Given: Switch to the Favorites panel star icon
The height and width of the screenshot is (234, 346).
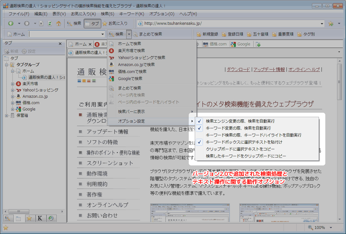Looking at the screenshot, I should (29, 218).
